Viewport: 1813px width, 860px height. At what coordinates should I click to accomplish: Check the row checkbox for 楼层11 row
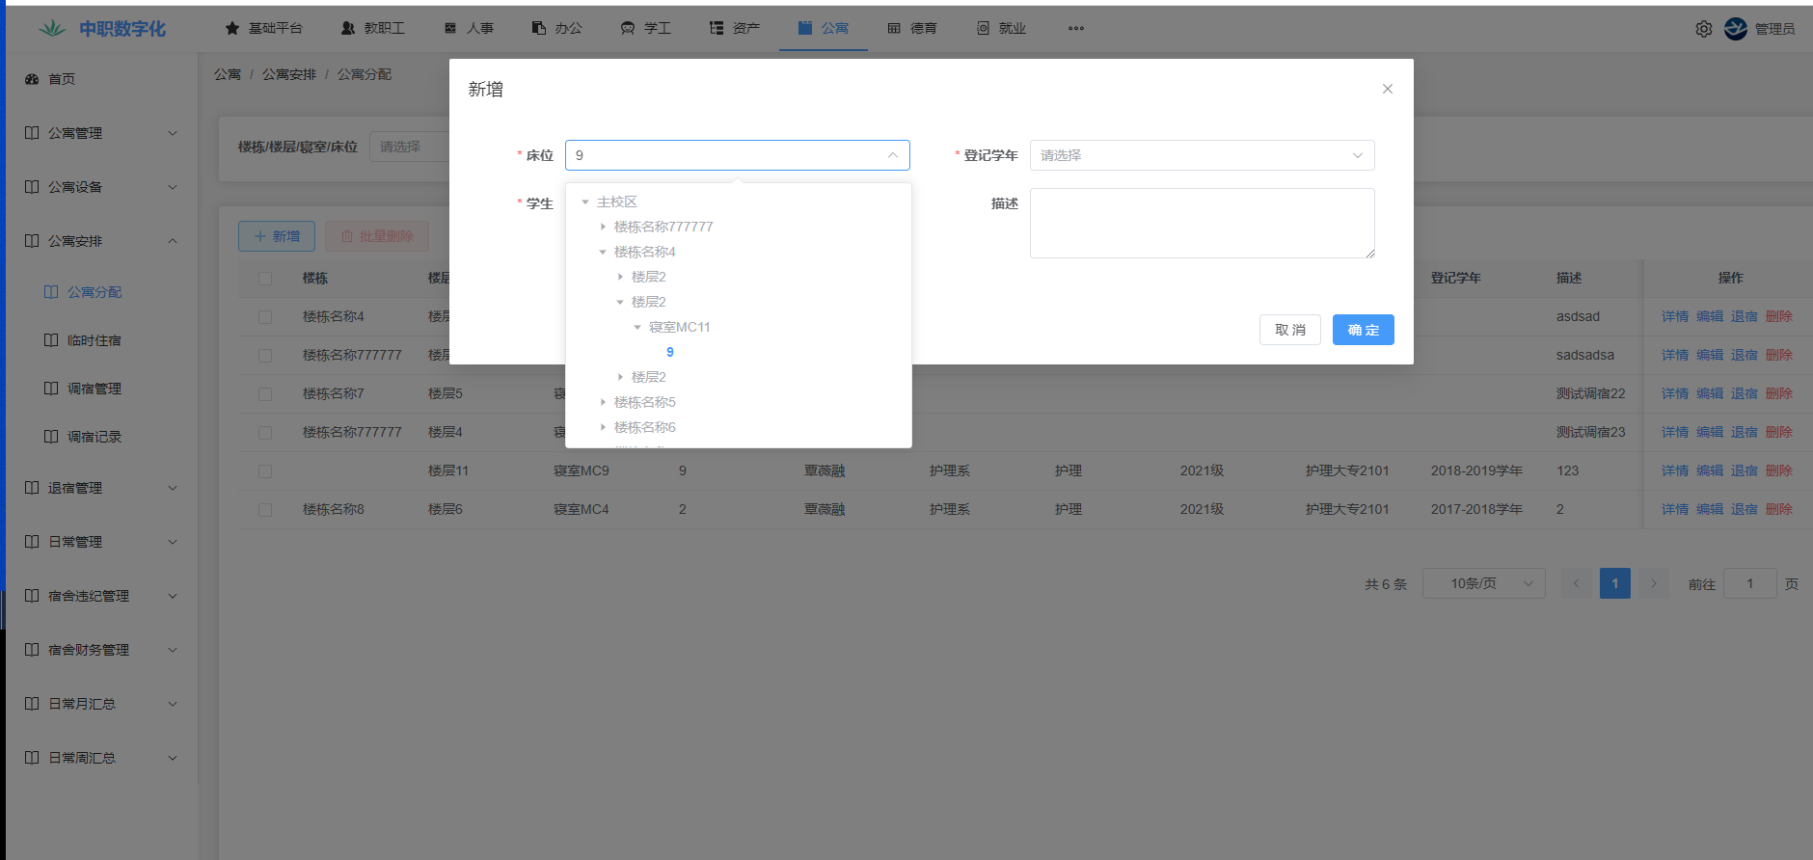(x=265, y=471)
